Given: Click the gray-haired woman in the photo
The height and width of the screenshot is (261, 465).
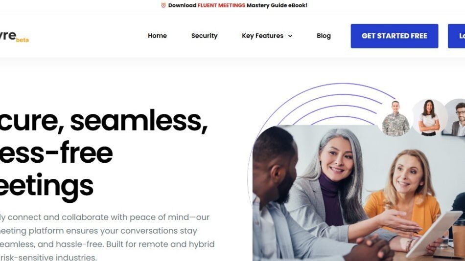Looking at the screenshot, I should point(331,178).
